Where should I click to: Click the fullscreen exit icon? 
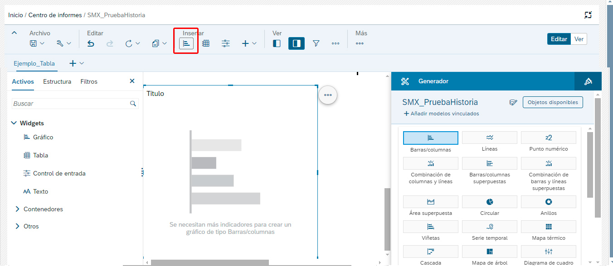pyautogui.click(x=588, y=15)
